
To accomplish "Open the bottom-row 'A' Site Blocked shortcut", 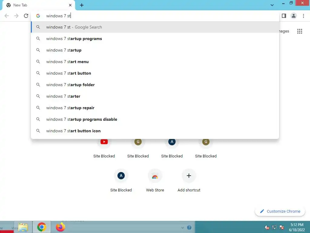I will [121, 180].
